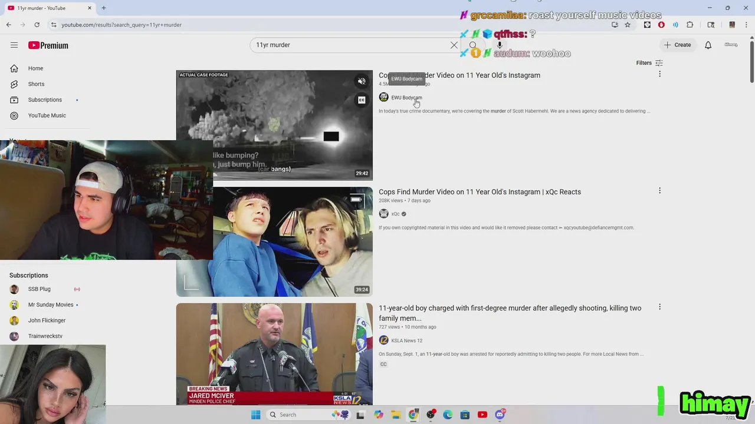
Task: Open search Filters
Action: click(649, 63)
